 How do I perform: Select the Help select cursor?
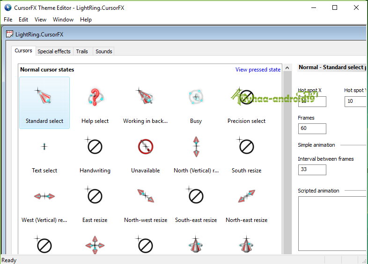pos(95,103)
